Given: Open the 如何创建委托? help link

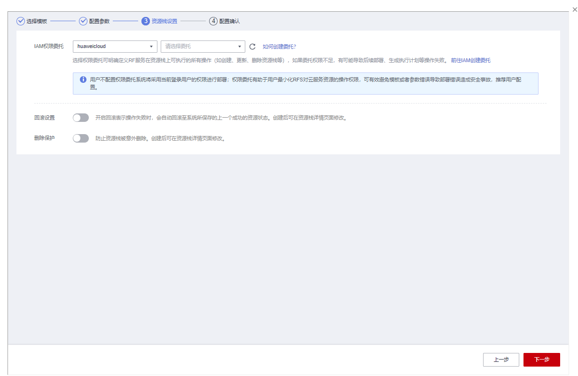Looking at the screenshot, I should (279, 47).
